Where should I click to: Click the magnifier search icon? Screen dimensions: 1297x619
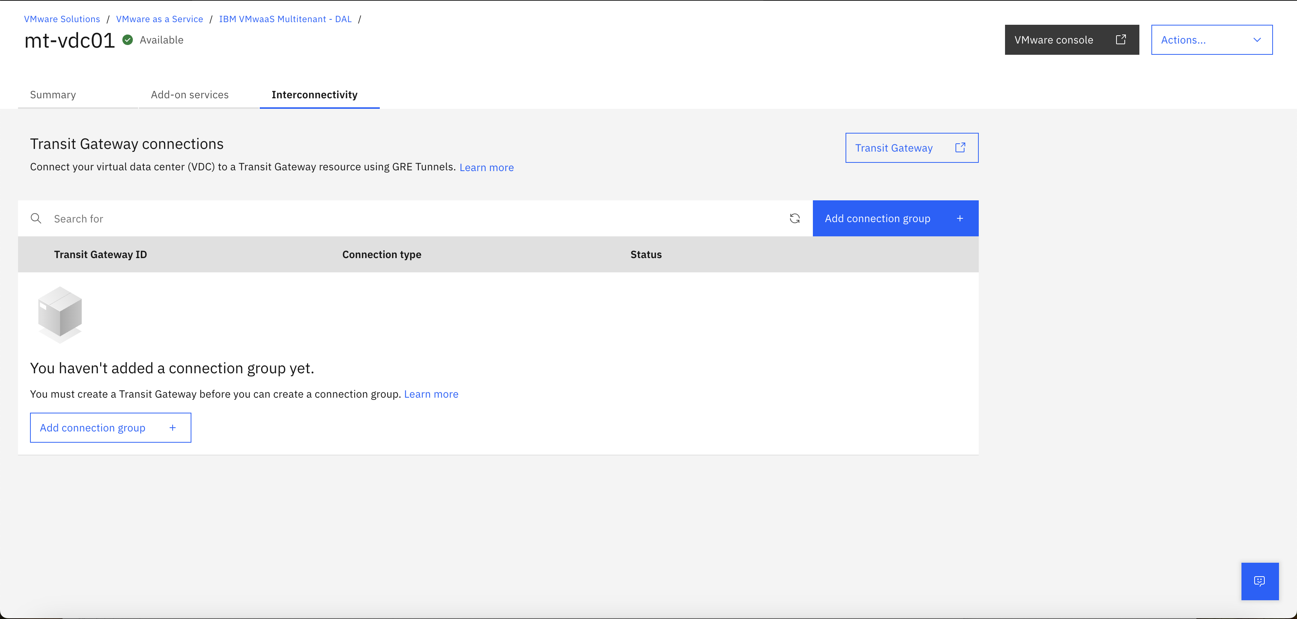[36, 218]
